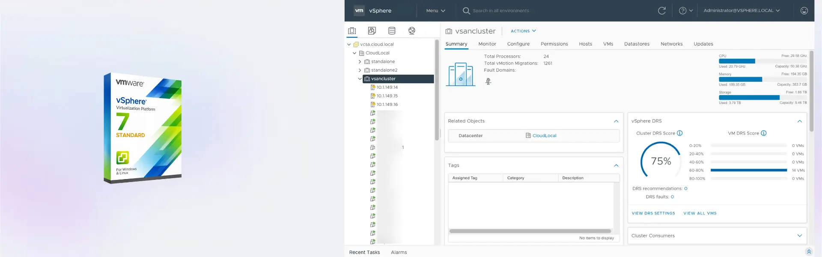Open the ACTIONS dropdown for vsancluster
The width and height of the screenshot is (822, 257).
(x=523, y=31)
